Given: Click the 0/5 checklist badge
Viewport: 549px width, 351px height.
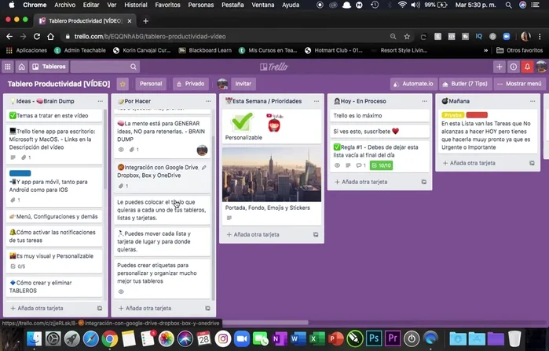Looking at the screenshot, I should [18, 266].
